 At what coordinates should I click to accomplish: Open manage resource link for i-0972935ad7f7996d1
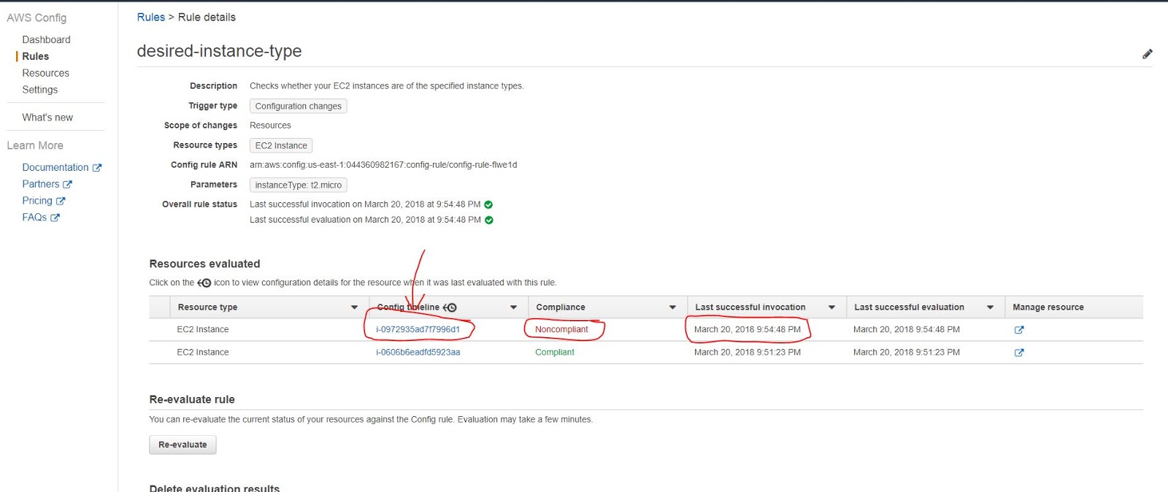point(1019,330)
